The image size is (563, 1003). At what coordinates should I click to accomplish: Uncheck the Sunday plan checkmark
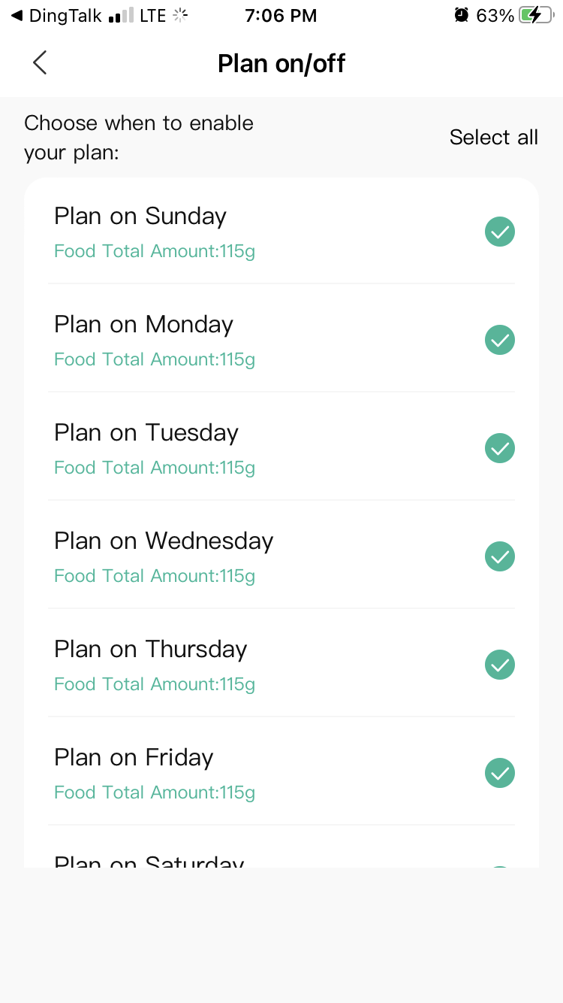pyautogui.click(x=500, y=232)
